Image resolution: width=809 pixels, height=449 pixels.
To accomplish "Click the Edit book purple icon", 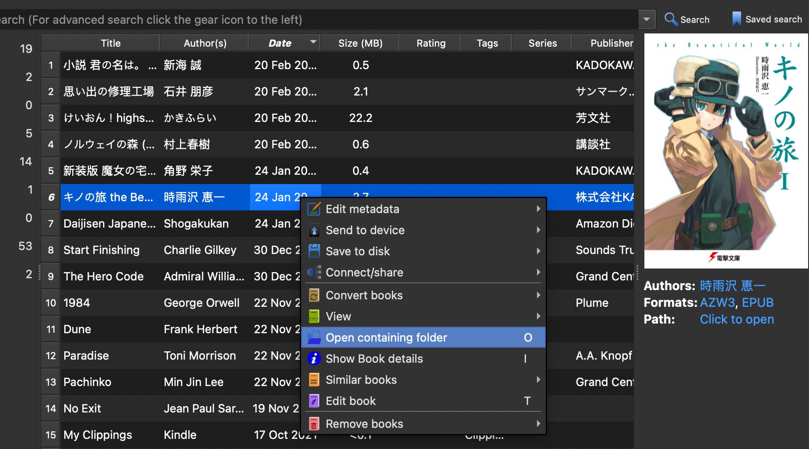I will pos(314,401).
